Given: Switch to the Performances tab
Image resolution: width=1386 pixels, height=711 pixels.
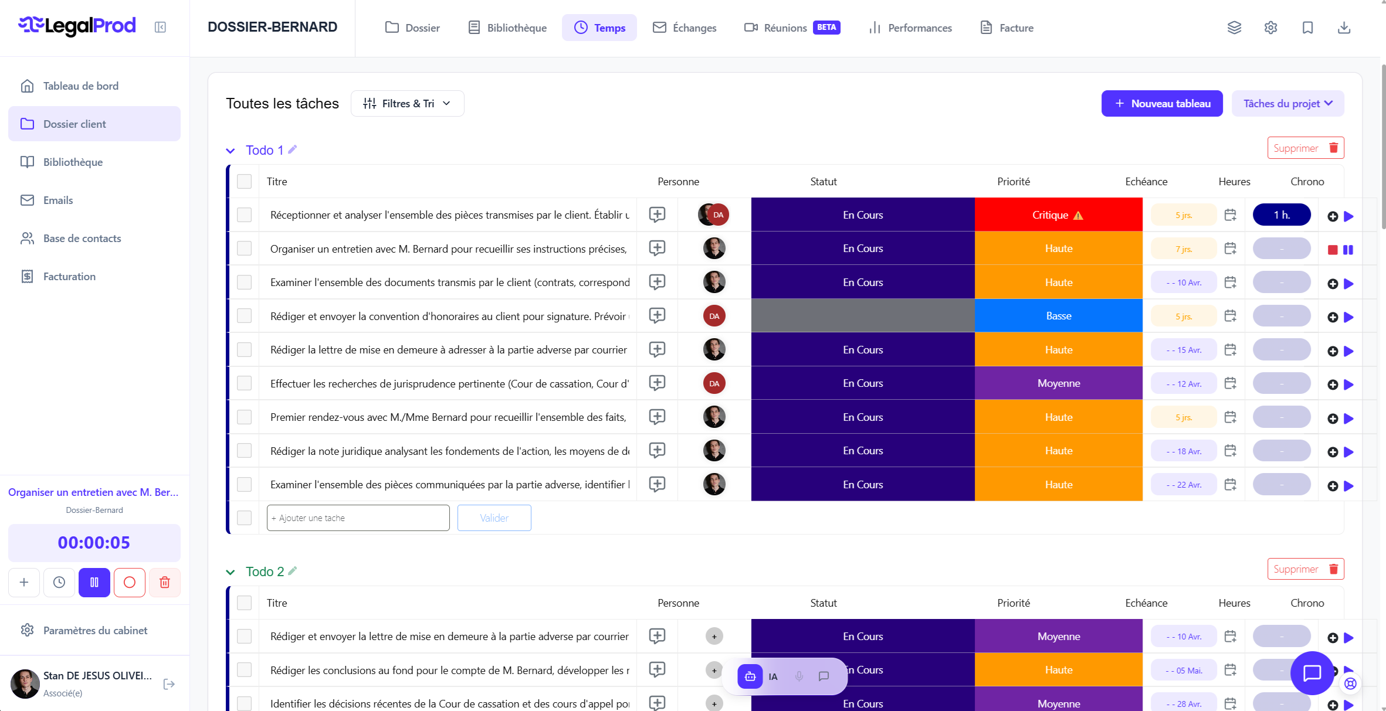Looking at the screenshot, I should coord(910,28).
